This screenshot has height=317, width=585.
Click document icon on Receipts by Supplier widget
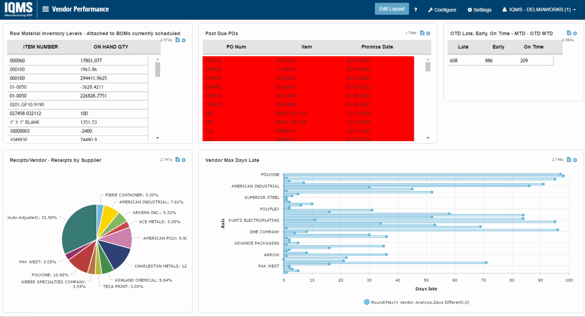(x=178, y=160)
